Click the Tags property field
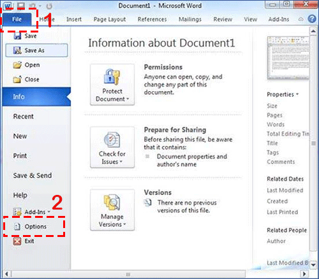 (273, 152)
